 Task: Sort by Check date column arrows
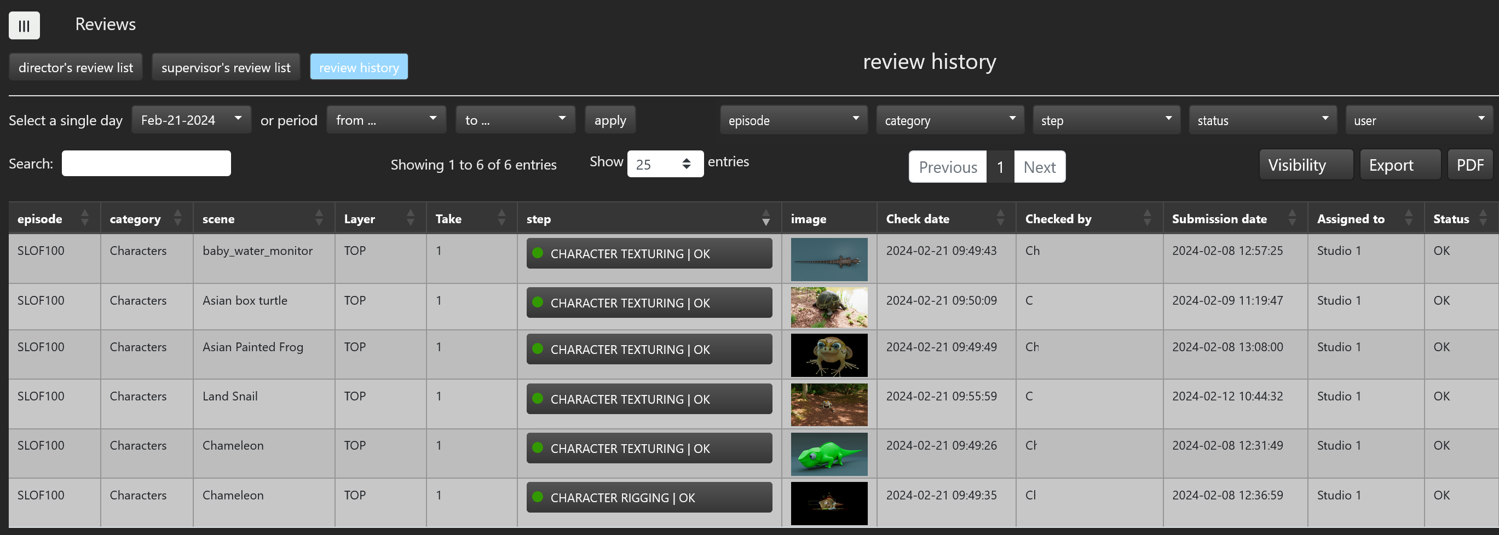(x=1000, y=218)
